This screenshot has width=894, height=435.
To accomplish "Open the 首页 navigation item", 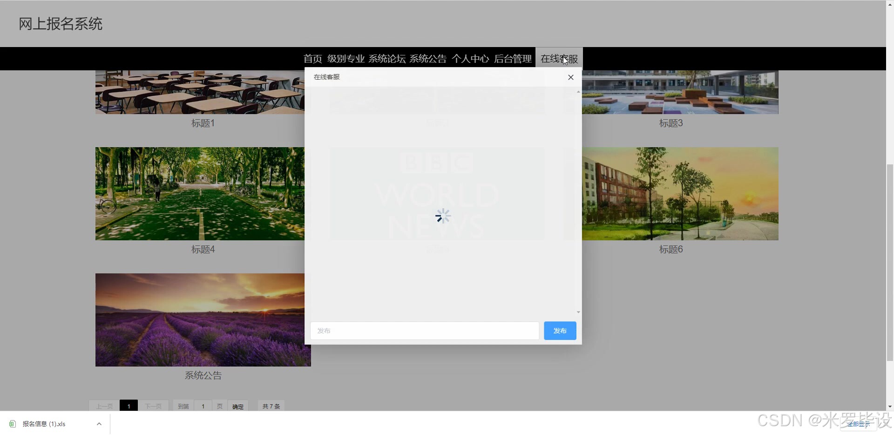I will [313, 59].
